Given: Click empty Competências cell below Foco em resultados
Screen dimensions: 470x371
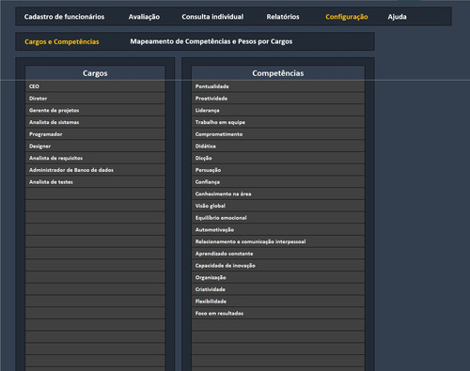Looking at the screenshot, I should coord(278,325).
